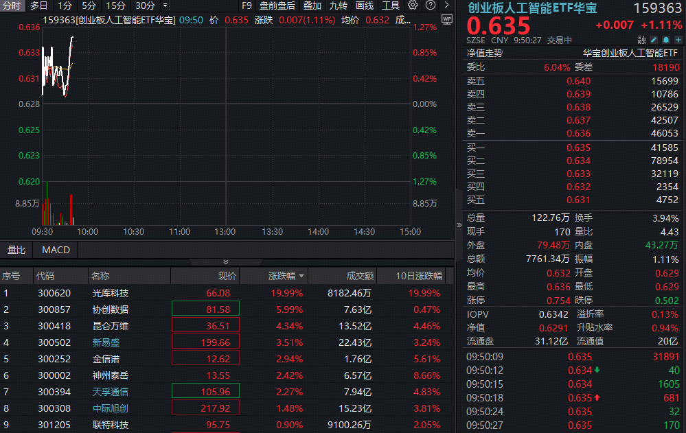Click the pencil annotation icon near 0.635
The height and width of the screenshot is (433, 686).
(x=654, y=39)
